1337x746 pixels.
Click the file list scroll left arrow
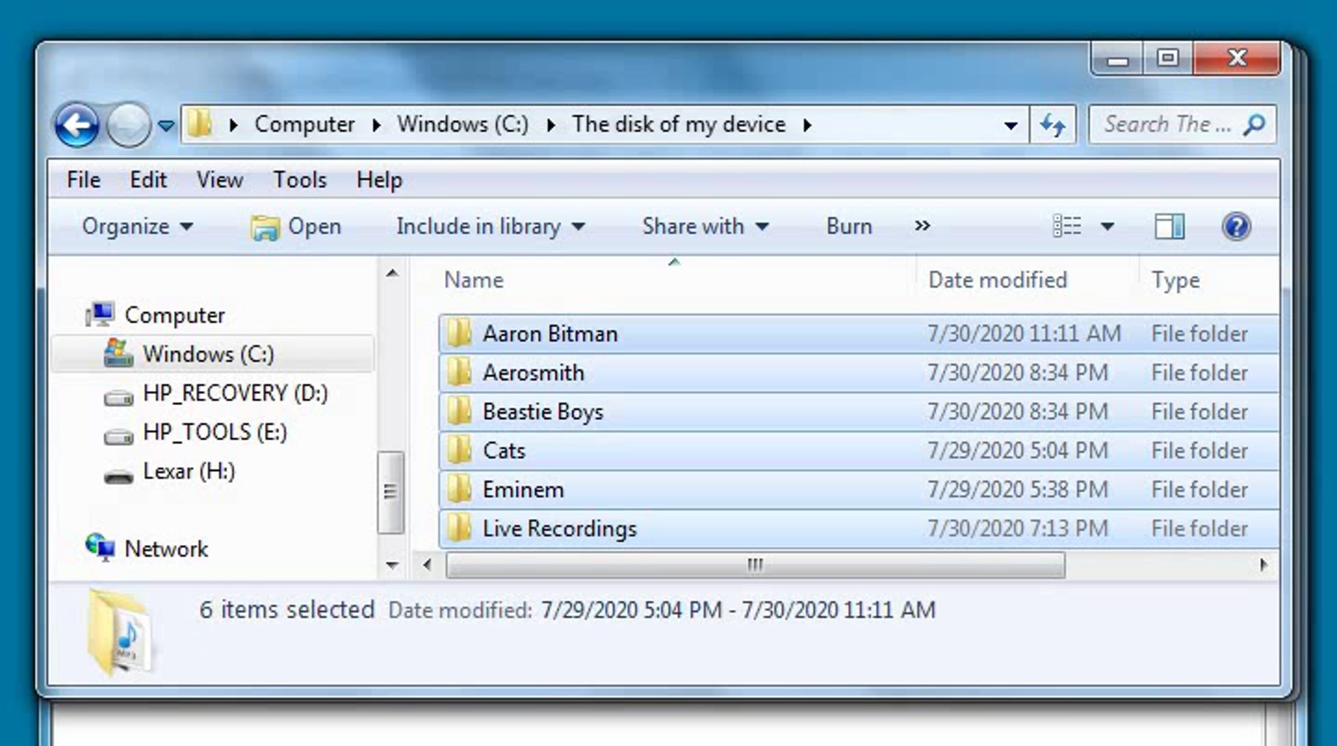pos(427,565)
